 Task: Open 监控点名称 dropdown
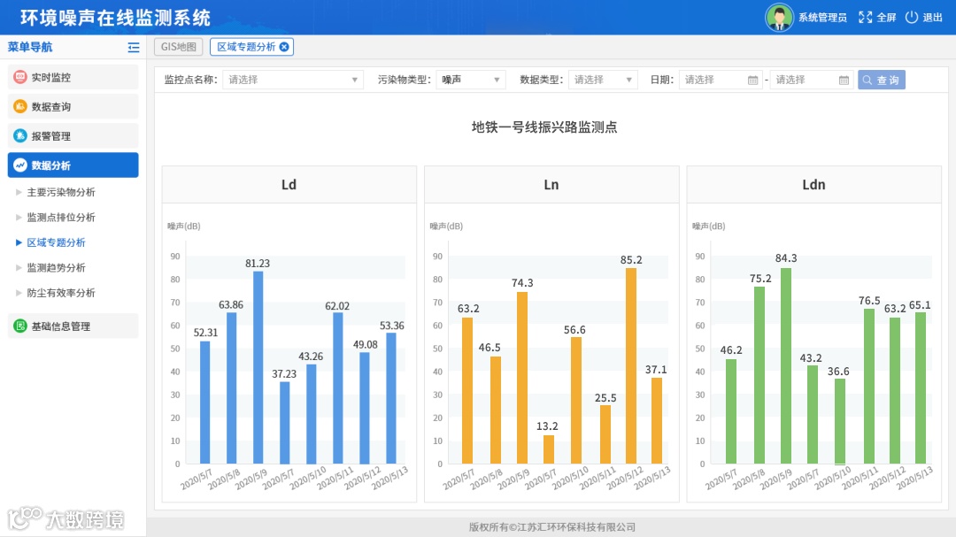(x=293, y=80)
